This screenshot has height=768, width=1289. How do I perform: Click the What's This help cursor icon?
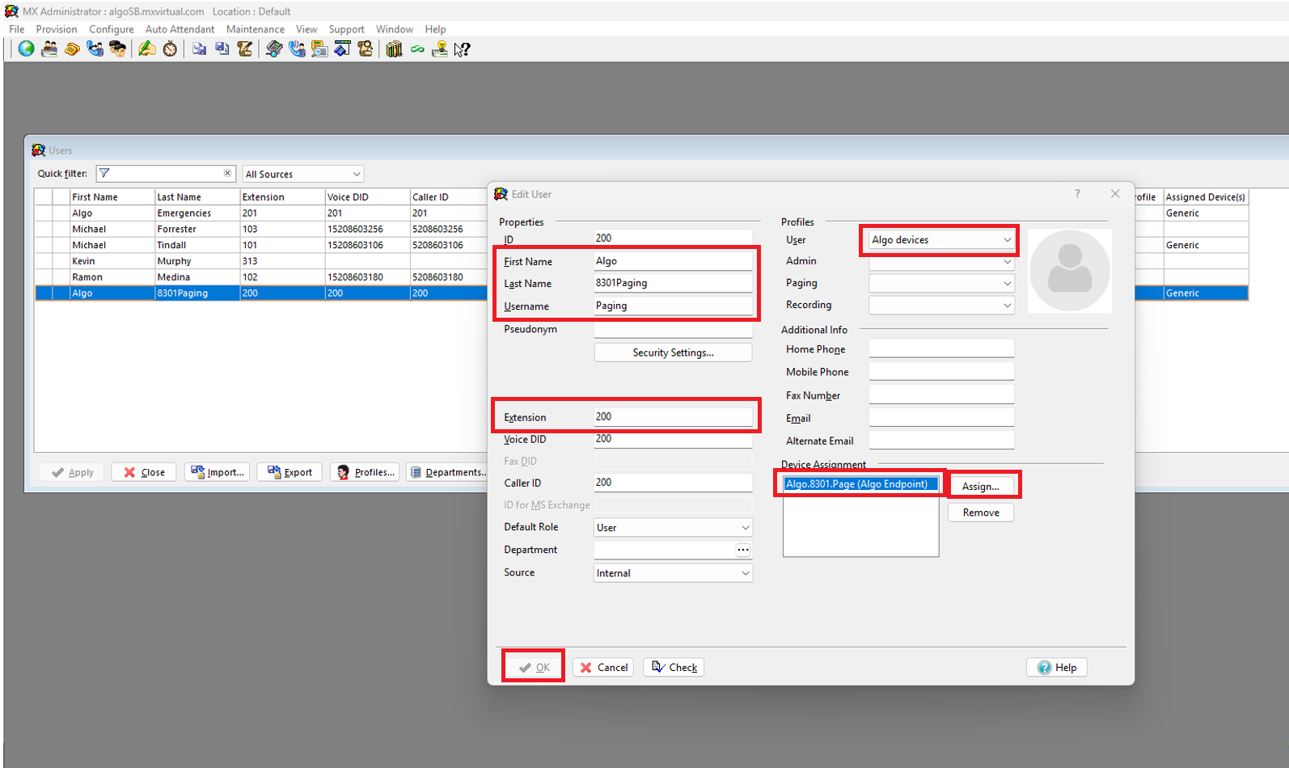pos(462,49)
